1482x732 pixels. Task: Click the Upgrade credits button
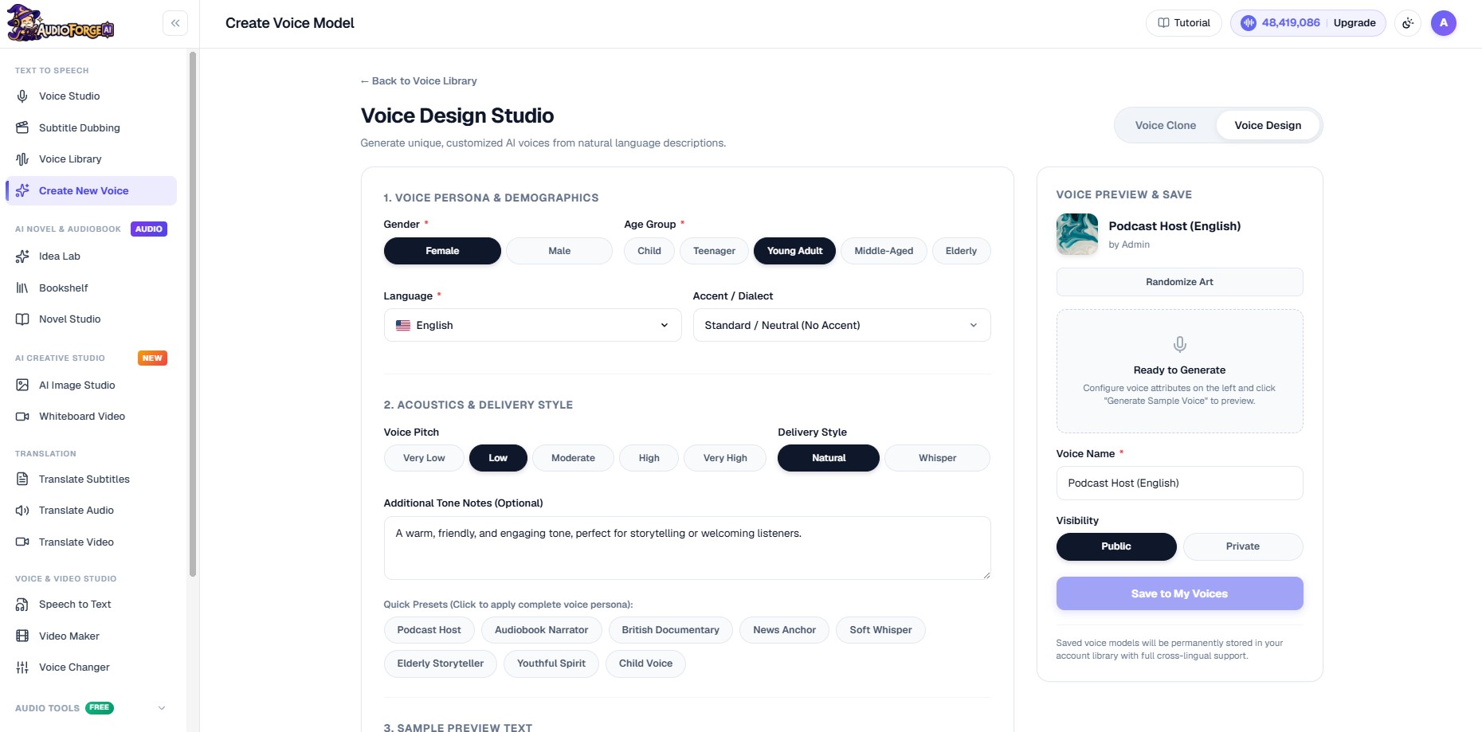coord(1308,23)
